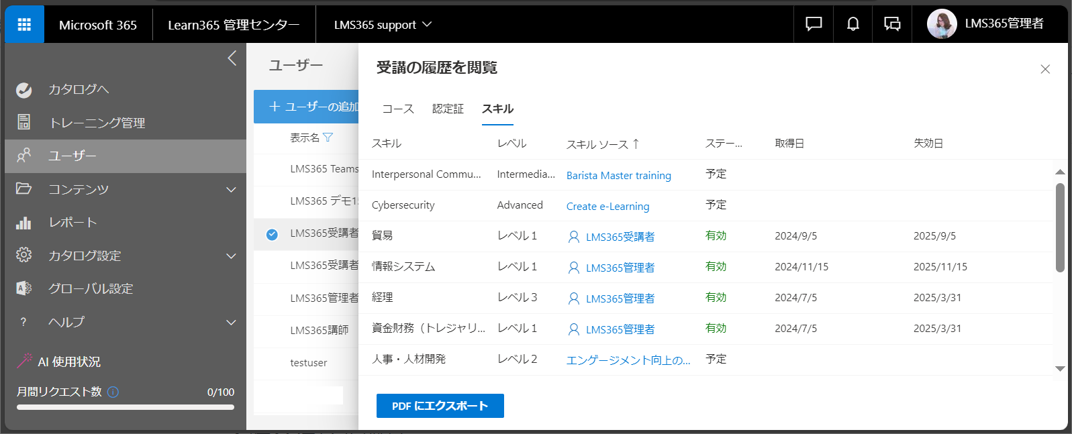Open Barista Master training link
This screenshot has height=434, width=1072.
[618, 175]
